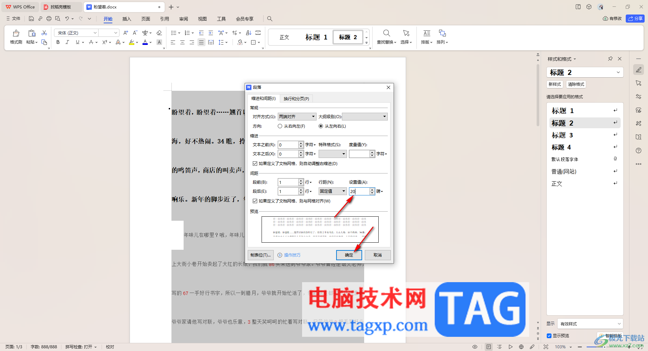648x351 pixels.
Task: Expand the Find and Replace dropdown arrow
Action: pyautogui.click(x=395, y=43)
